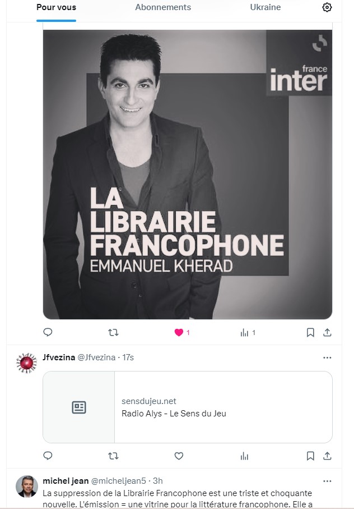
Task: Open the Ukraine tab
Action: (x=265, y=7)
